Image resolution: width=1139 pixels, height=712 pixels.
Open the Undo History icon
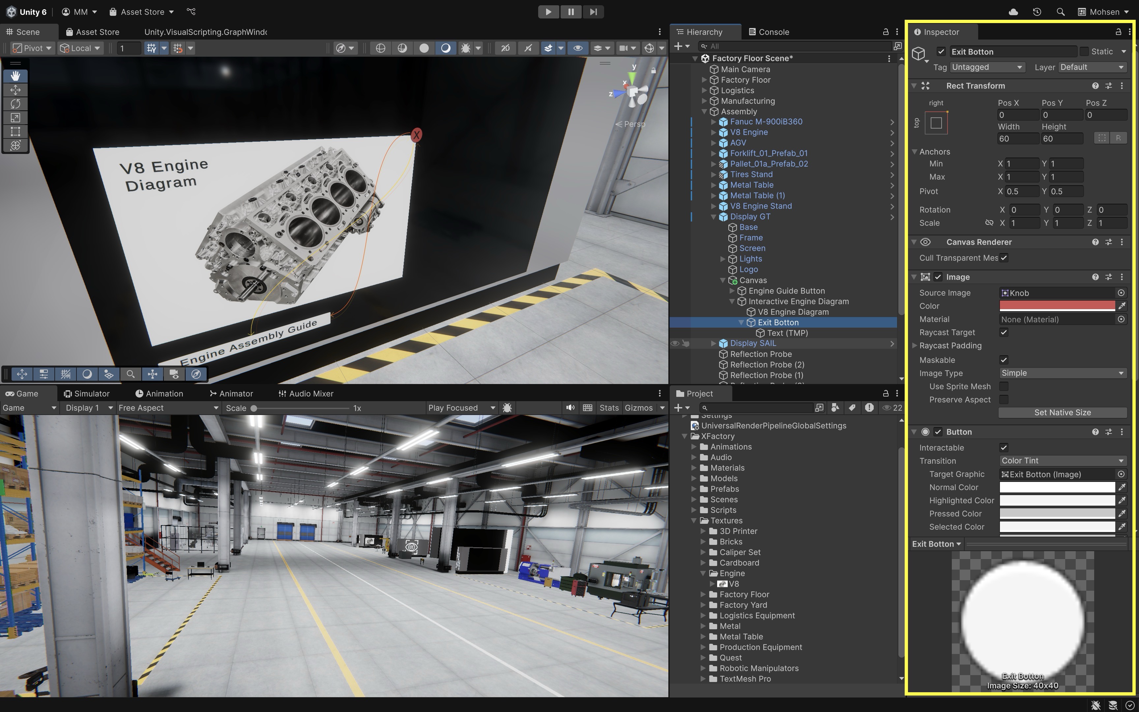(1037, 12)
